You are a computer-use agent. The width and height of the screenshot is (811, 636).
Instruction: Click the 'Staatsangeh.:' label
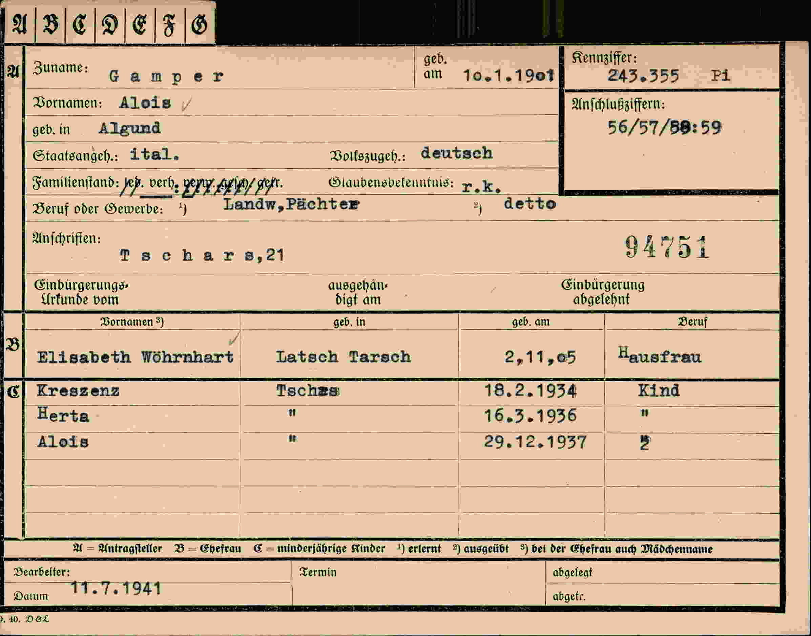(x=76, y=156)
